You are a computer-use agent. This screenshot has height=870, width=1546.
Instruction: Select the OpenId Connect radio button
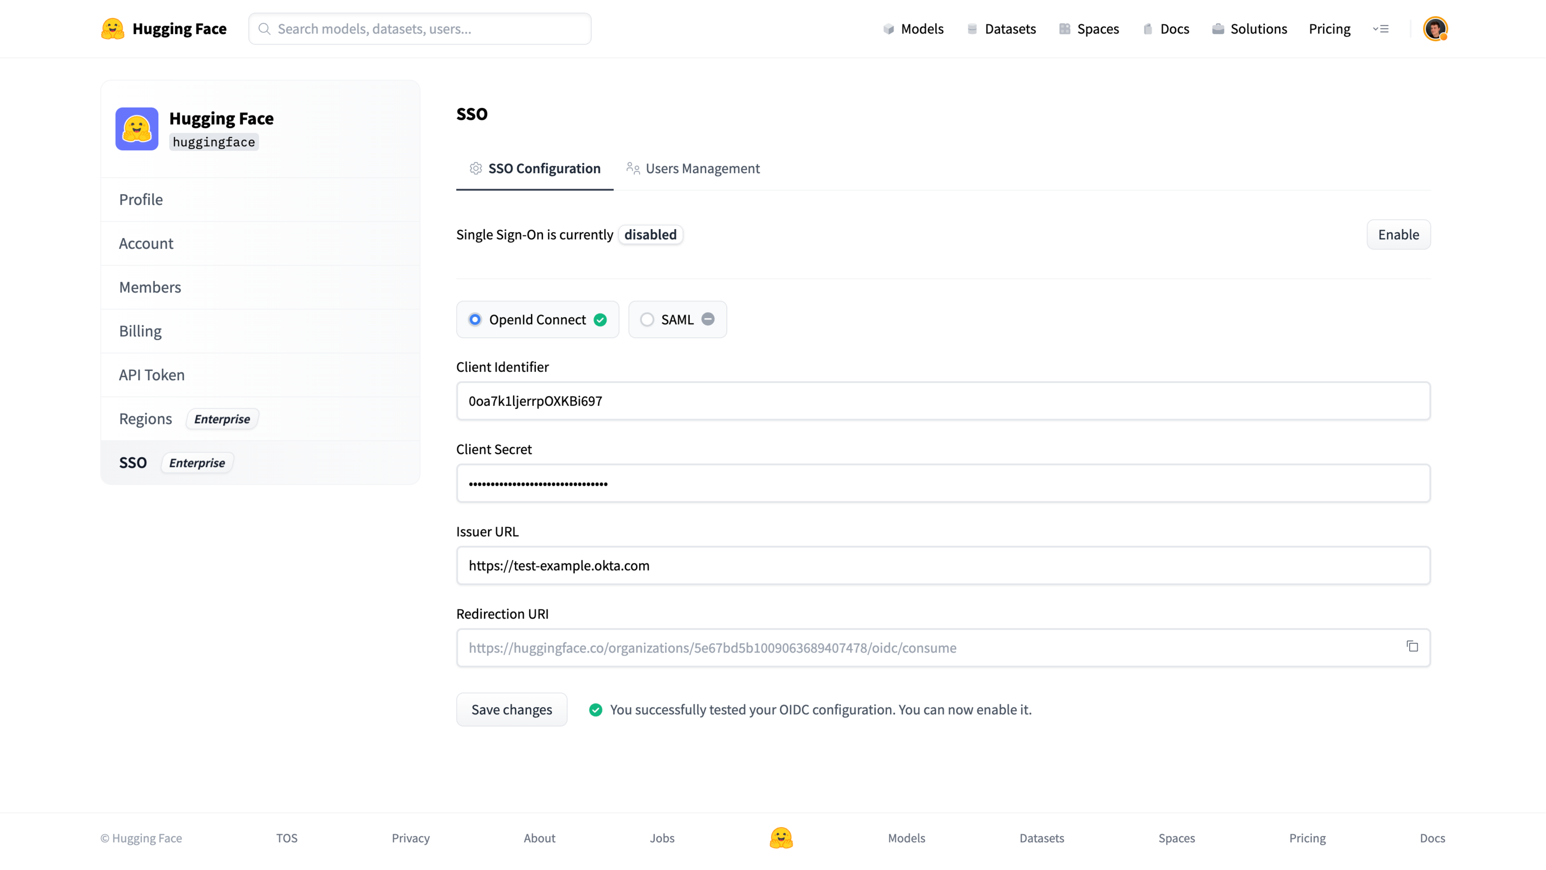click(x=475, y=319)
